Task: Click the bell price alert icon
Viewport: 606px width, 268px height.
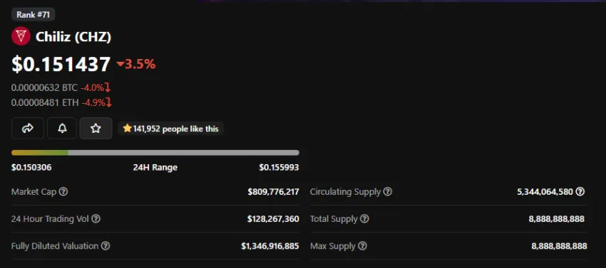Action: [62, 129]
